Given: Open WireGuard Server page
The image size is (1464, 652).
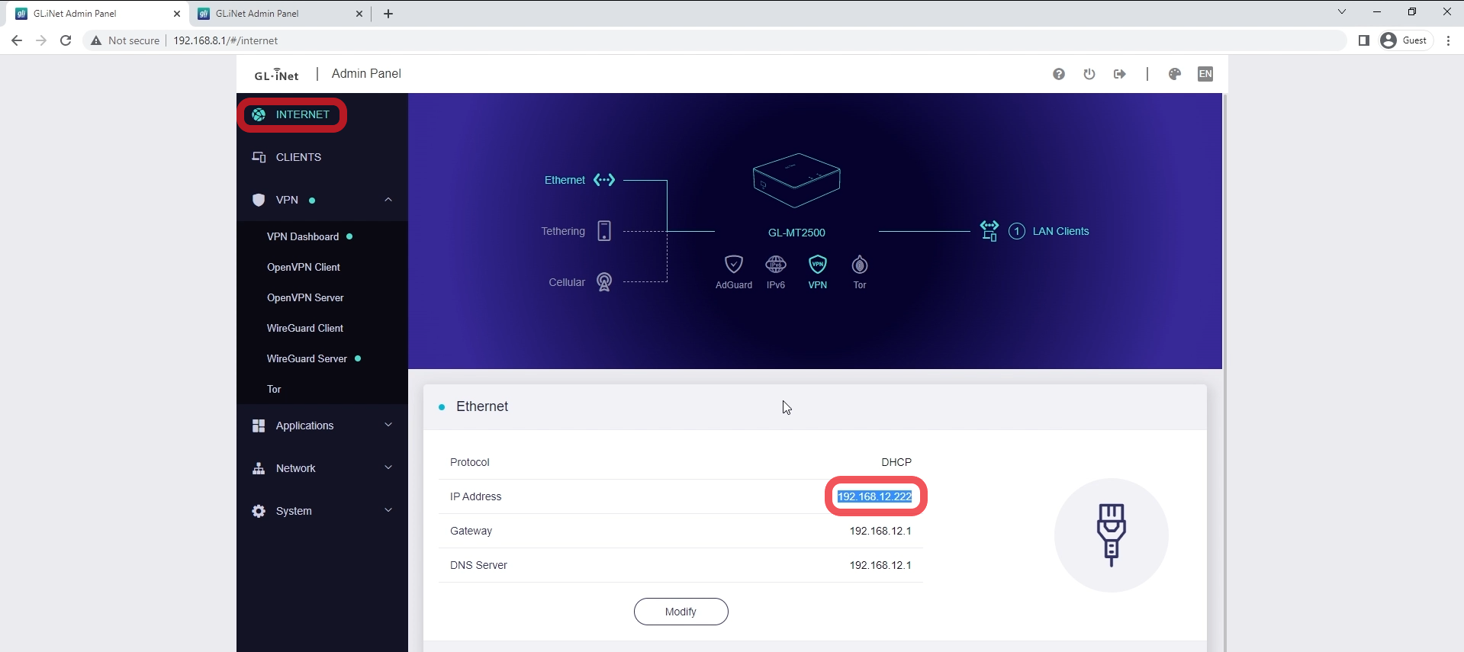Looking at the screenshot, I should click(x=322, y=358).
